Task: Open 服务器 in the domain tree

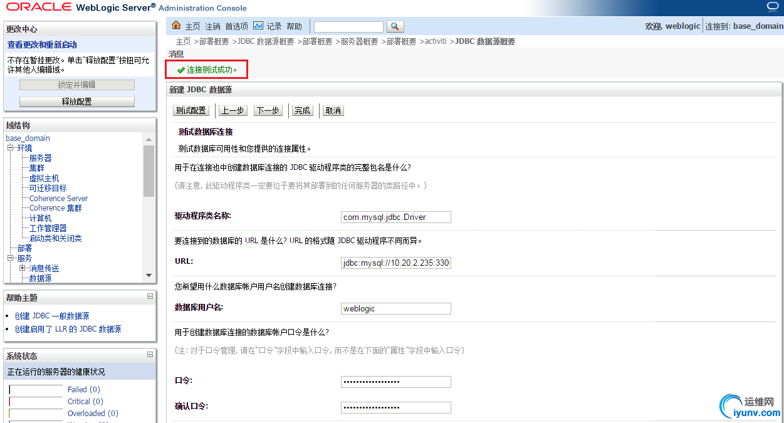Action: tap(40, 158)
